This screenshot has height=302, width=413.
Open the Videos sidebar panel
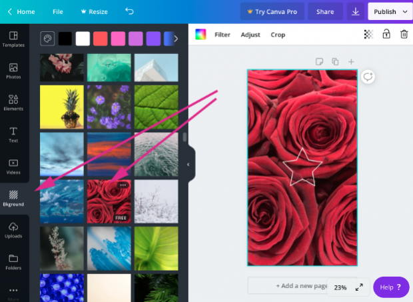click(13, 167)
